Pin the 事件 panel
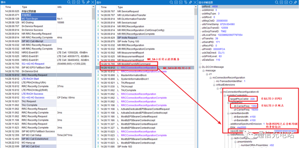 (88, 2)
